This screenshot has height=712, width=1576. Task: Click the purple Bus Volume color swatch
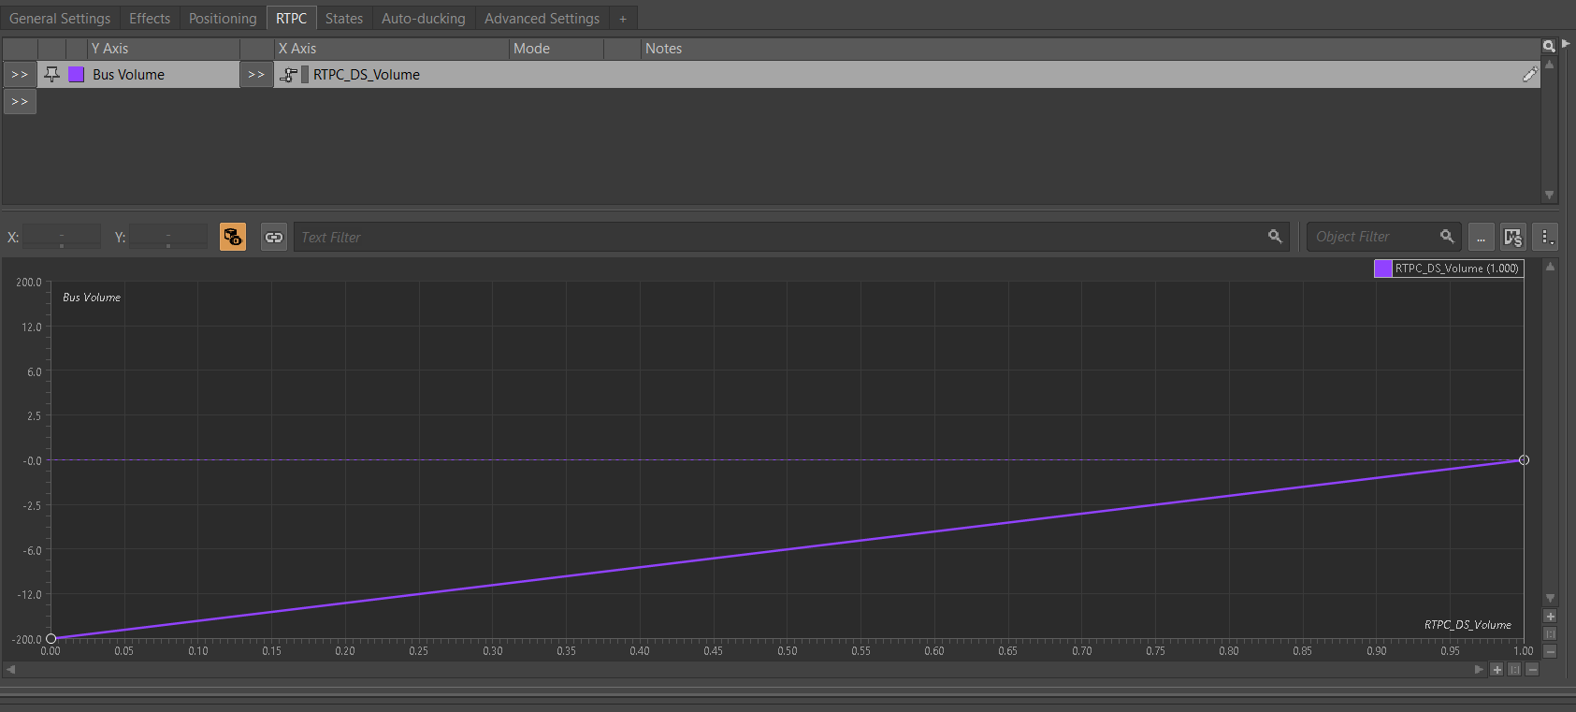pyautogui.click(x=77, y=75)
